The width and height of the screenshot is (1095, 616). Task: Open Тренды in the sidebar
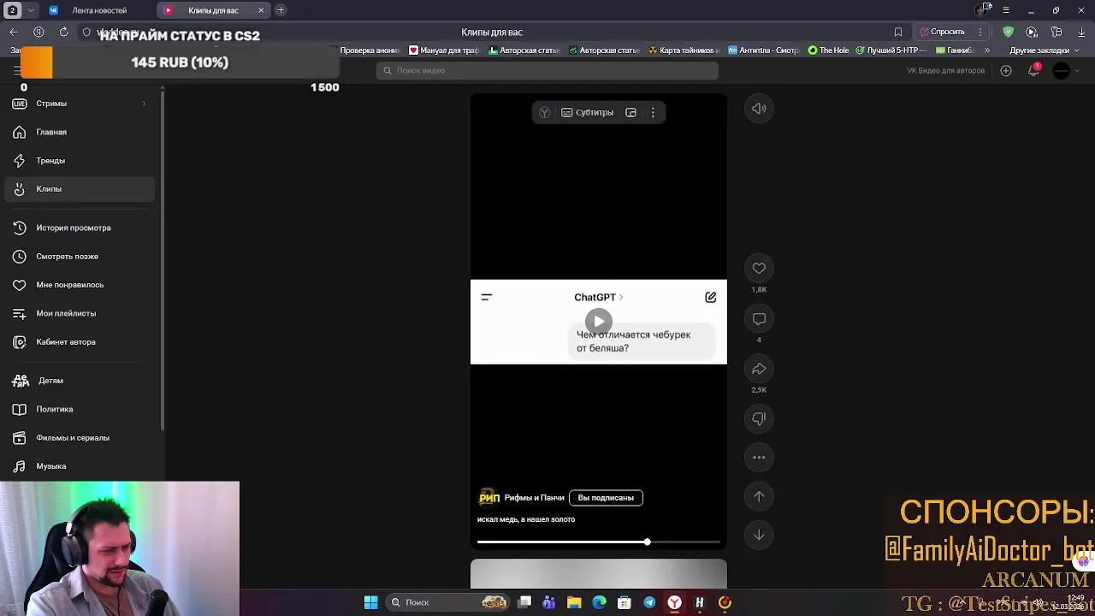79,160
